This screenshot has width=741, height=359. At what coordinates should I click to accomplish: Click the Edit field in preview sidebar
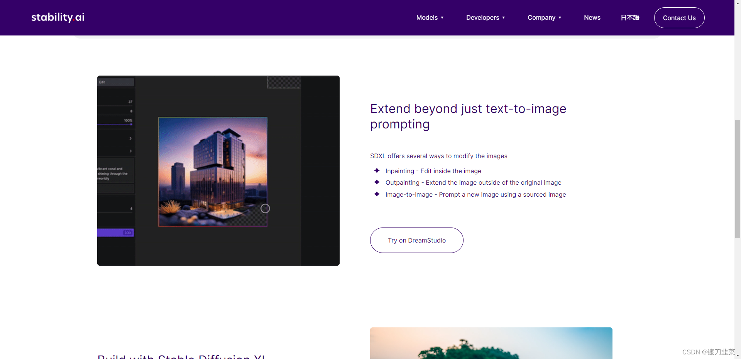116,82
